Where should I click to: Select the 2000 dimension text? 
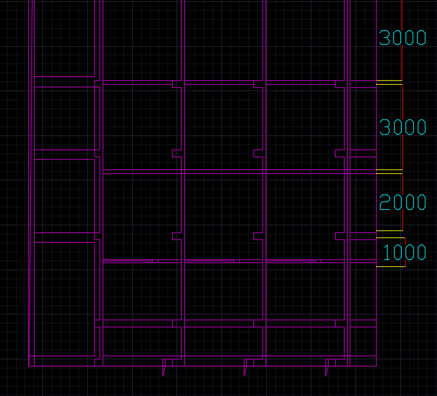[x=403, y=202]
